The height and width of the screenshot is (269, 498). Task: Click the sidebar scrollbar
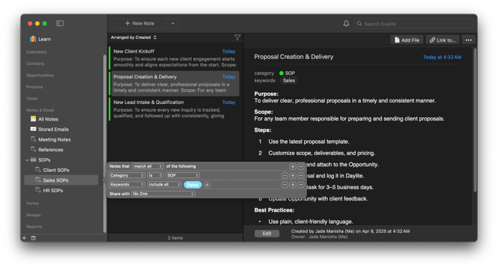coord(104,144)
